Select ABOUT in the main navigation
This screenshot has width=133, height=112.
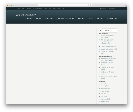point(39,18)
